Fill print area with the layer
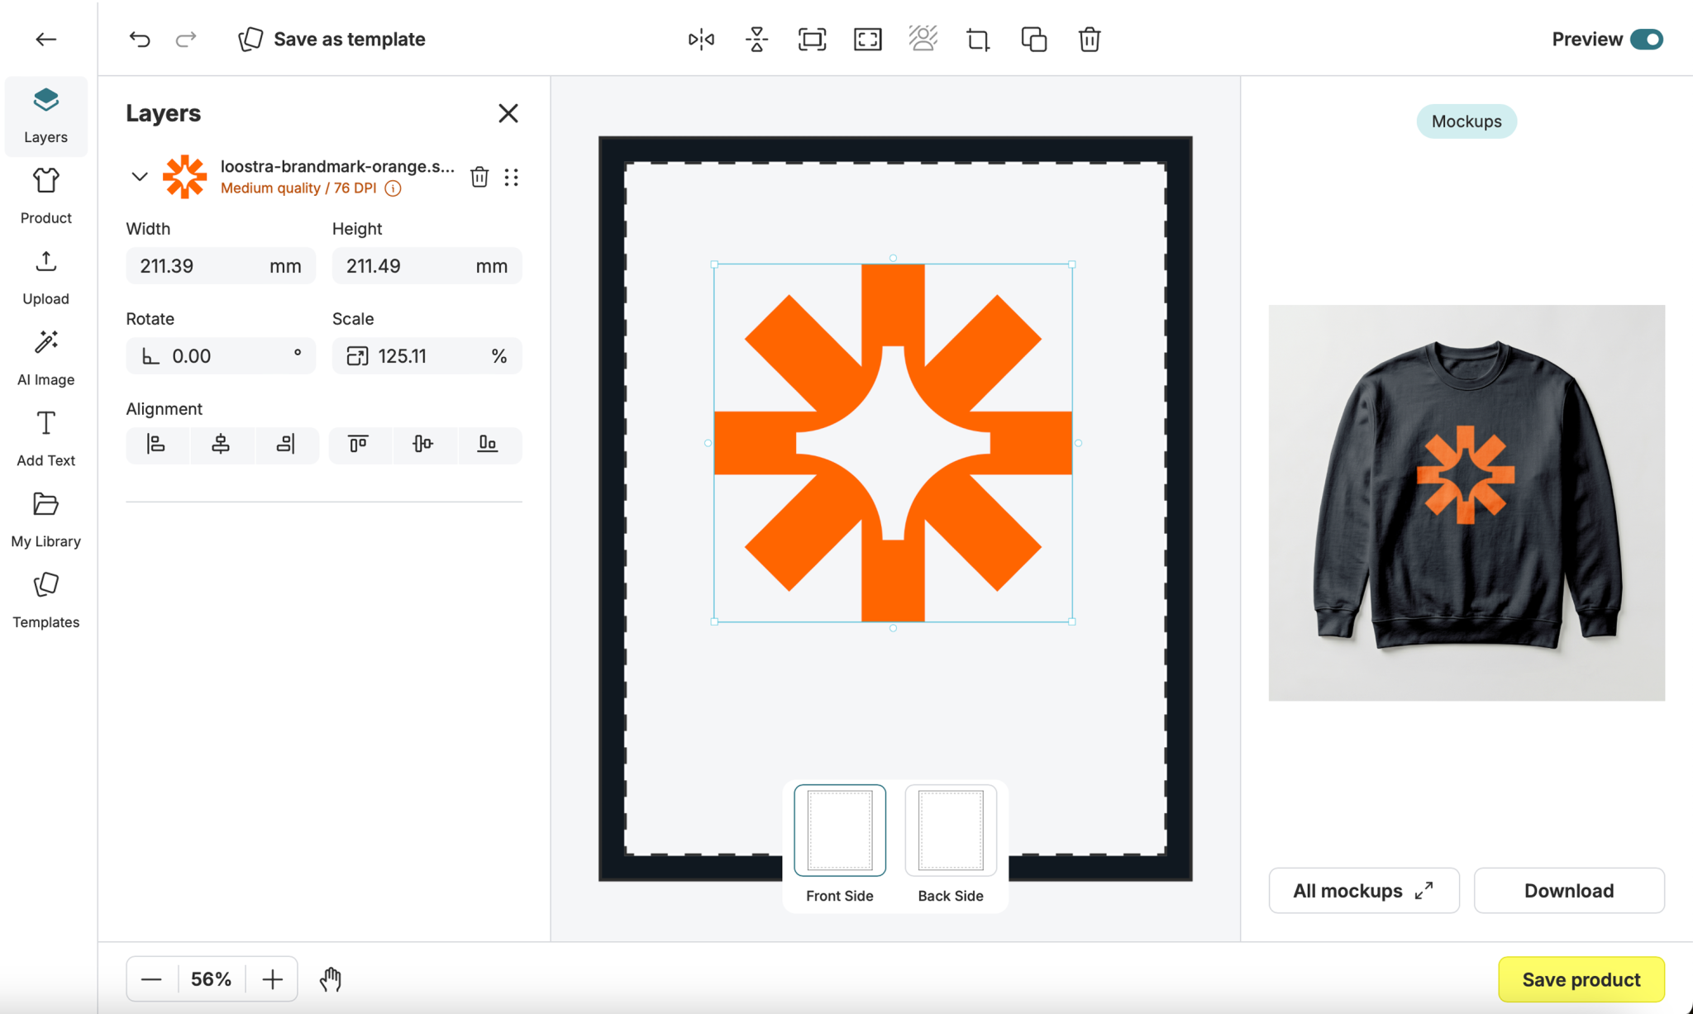Viewport: 1693px width, 1014px height. click(867, 39)
